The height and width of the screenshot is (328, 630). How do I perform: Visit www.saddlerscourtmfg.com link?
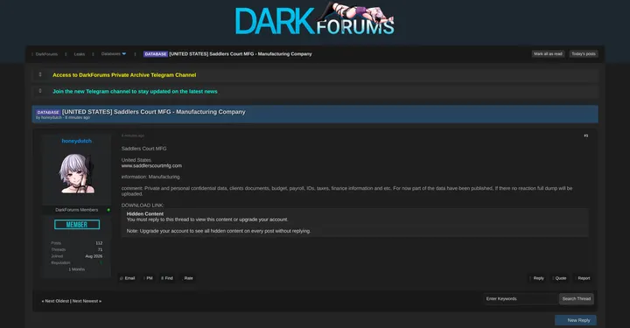151,165
